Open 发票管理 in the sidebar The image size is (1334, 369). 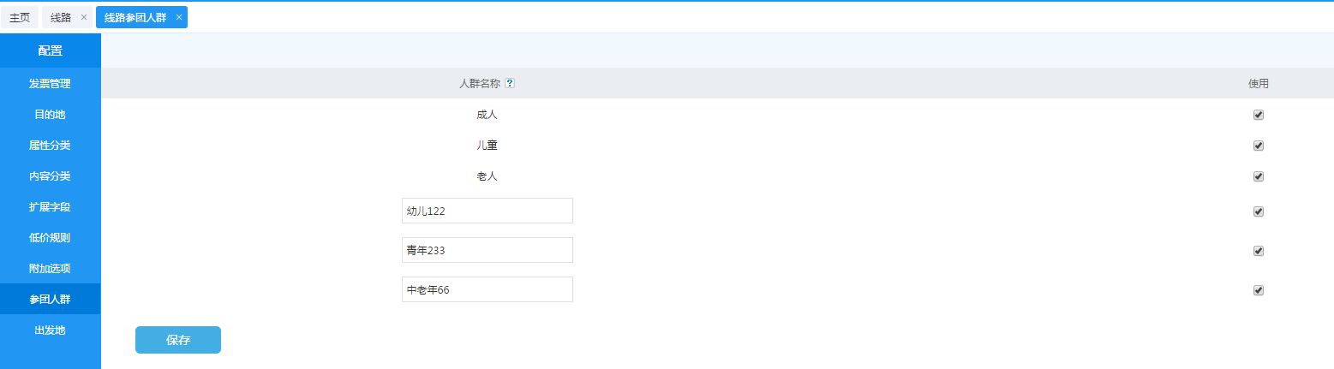click(50, 84)
